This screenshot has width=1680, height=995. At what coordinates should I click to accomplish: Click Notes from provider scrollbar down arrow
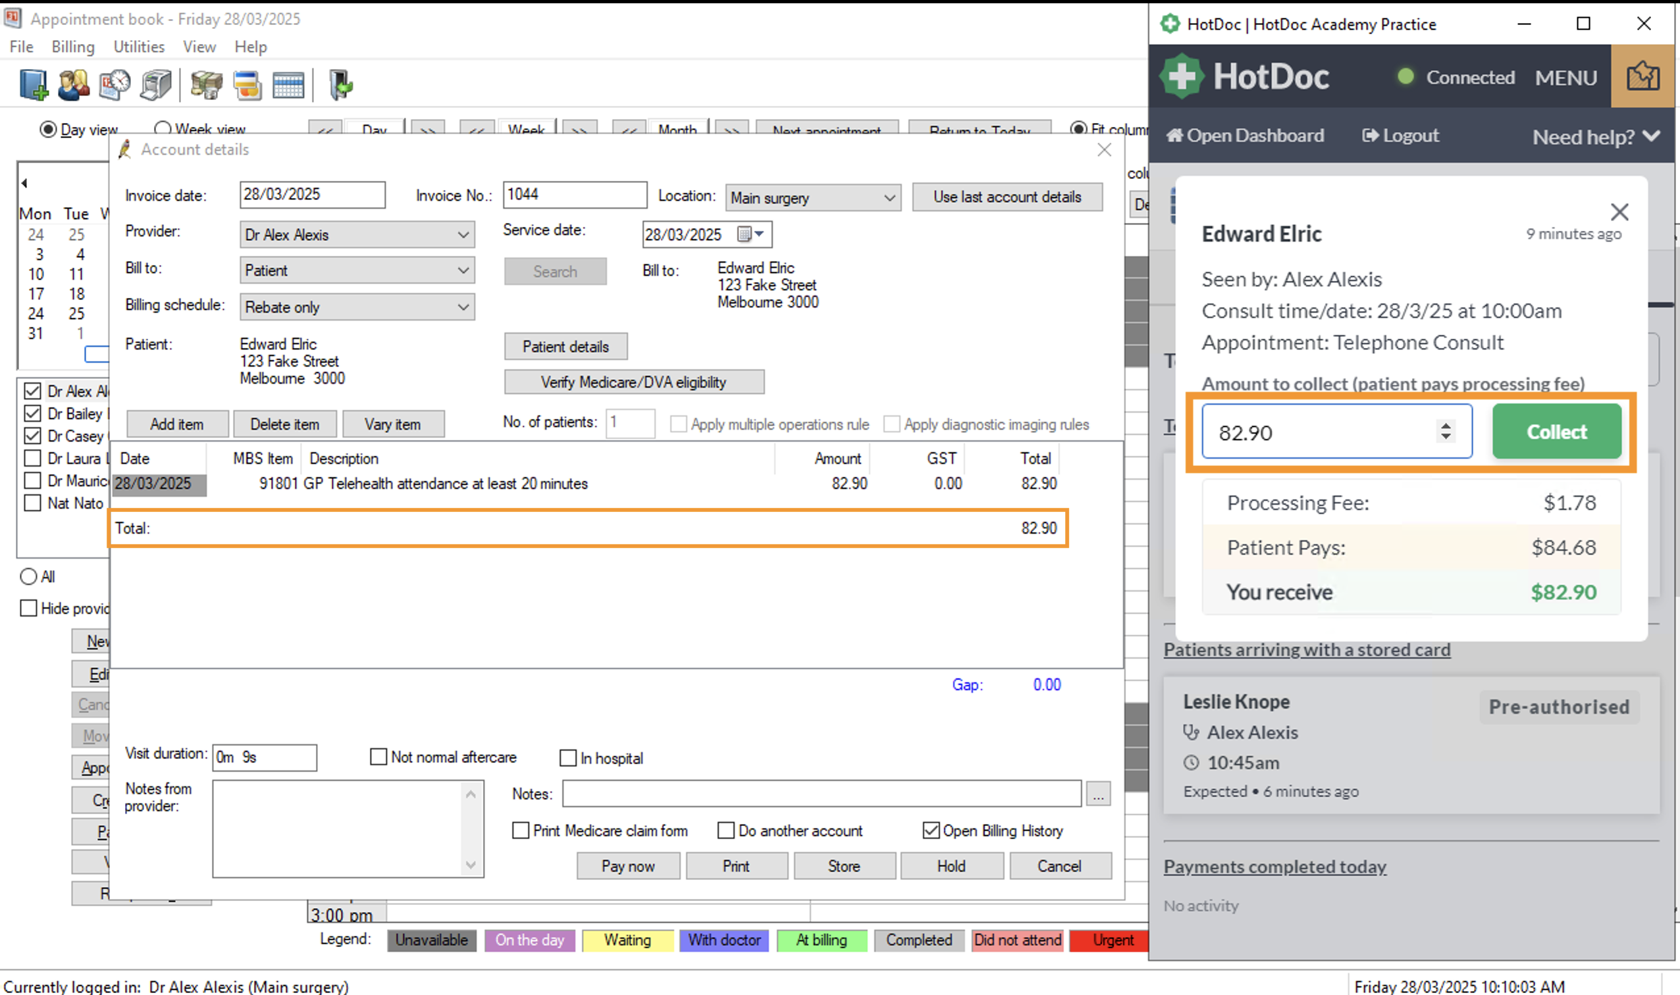471,864
